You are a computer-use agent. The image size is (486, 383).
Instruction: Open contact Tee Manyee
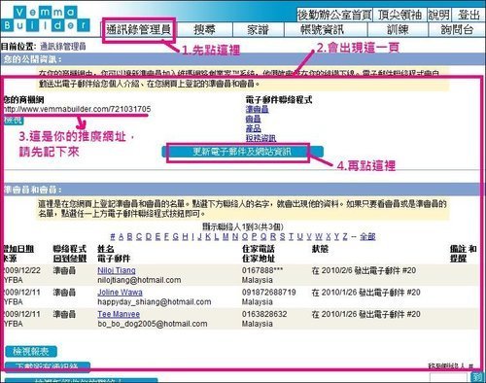[119, 314]
